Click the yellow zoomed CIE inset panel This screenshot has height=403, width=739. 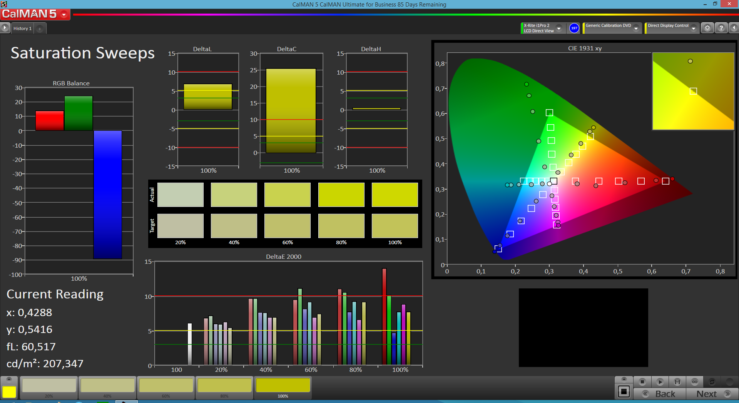point(693,91)
